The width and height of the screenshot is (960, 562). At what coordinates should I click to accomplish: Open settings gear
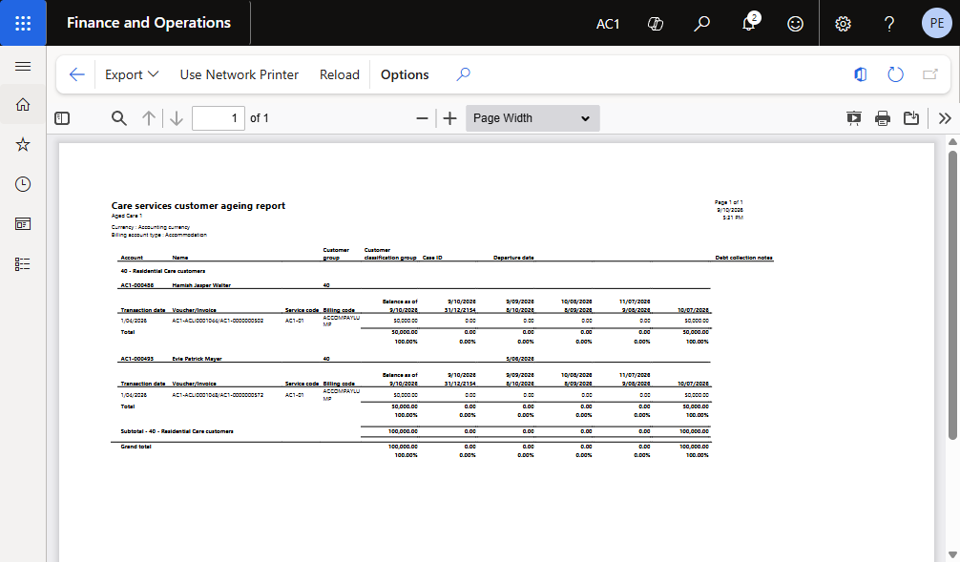point(843,23)
